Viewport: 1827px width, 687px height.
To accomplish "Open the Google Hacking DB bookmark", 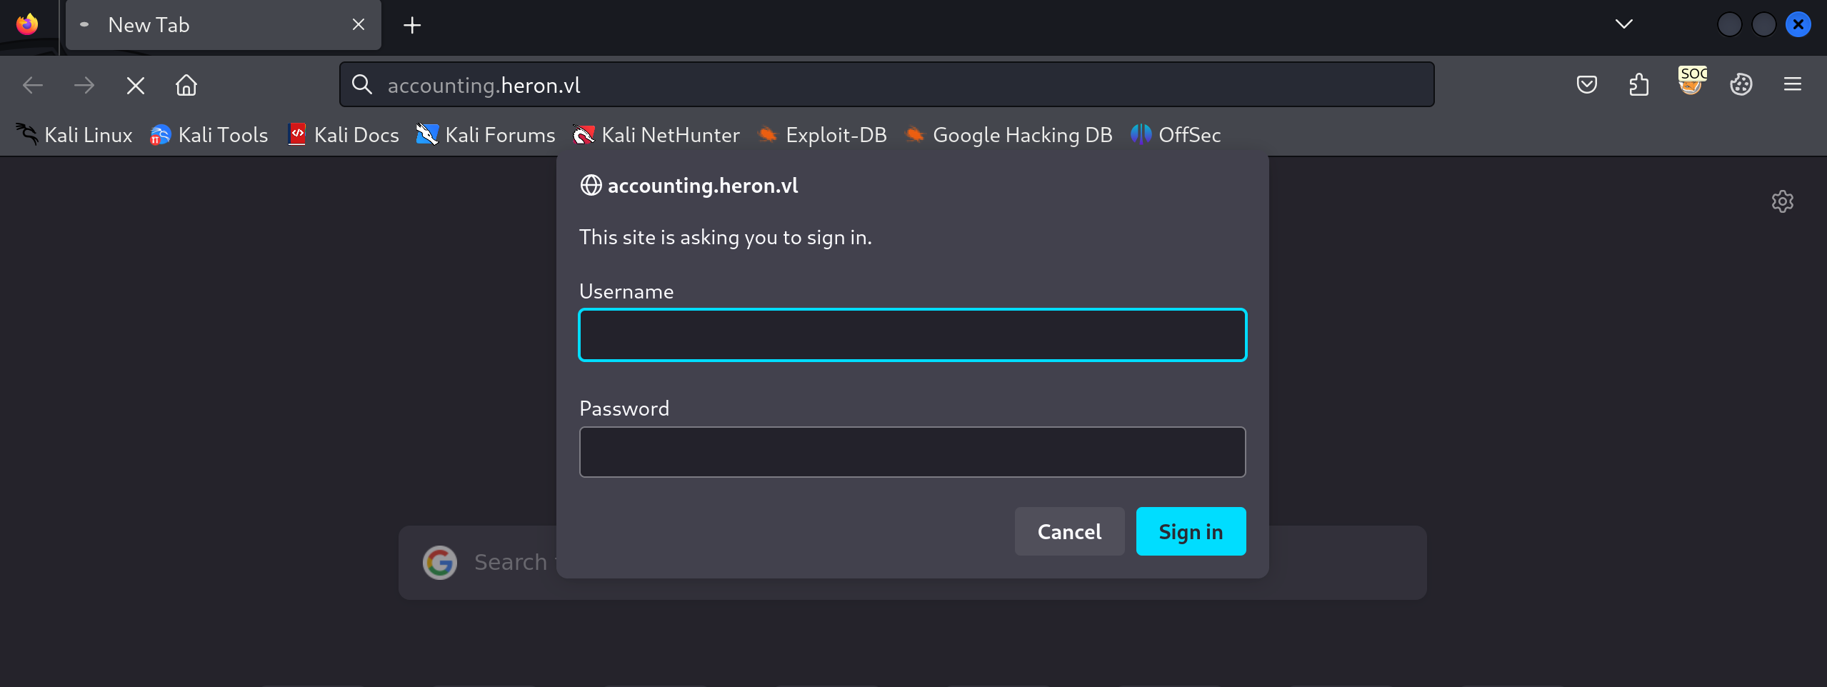I will [x=1008, y=135].
